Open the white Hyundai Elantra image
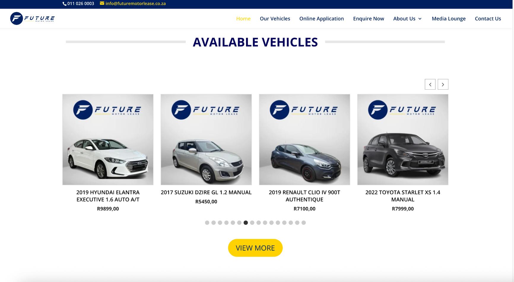 coord(108,140)
